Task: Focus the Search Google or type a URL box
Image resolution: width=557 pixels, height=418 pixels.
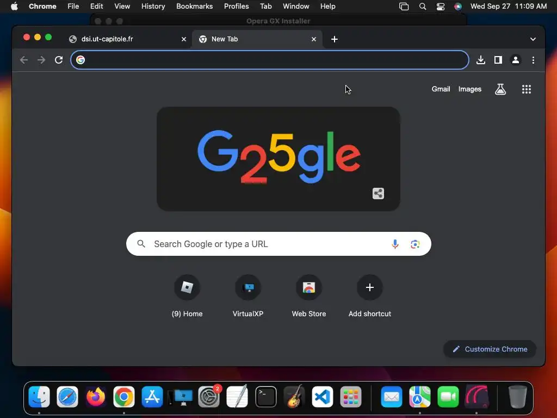Action: pyautogui.click(x=278, y=244)
